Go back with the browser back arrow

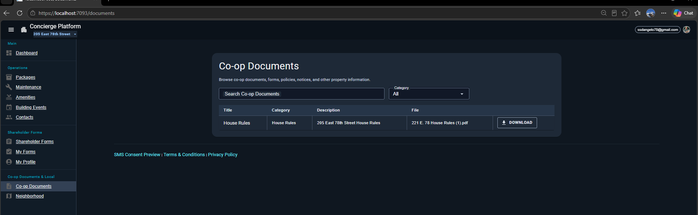[x=7, y=13]
